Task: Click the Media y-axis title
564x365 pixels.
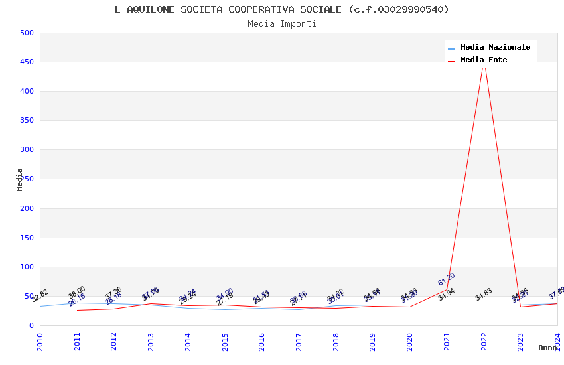Action: 19,179
